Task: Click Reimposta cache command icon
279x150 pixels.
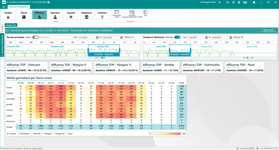Action: (117, 12)
